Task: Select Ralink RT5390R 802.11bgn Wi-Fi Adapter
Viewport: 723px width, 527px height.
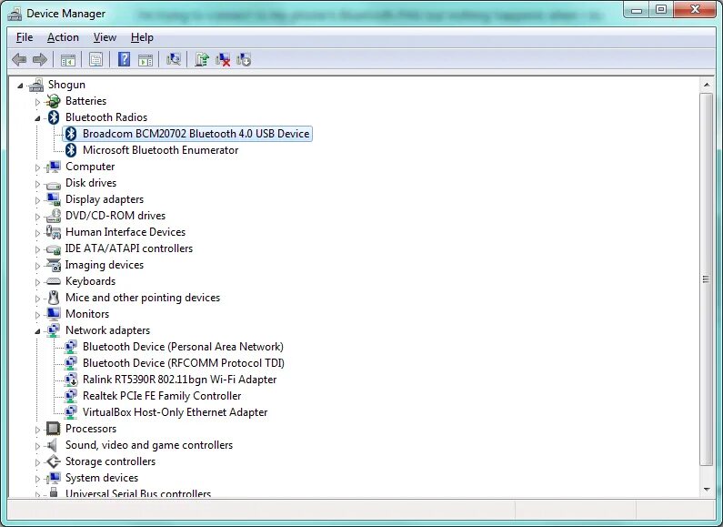Action: [179, 380]
